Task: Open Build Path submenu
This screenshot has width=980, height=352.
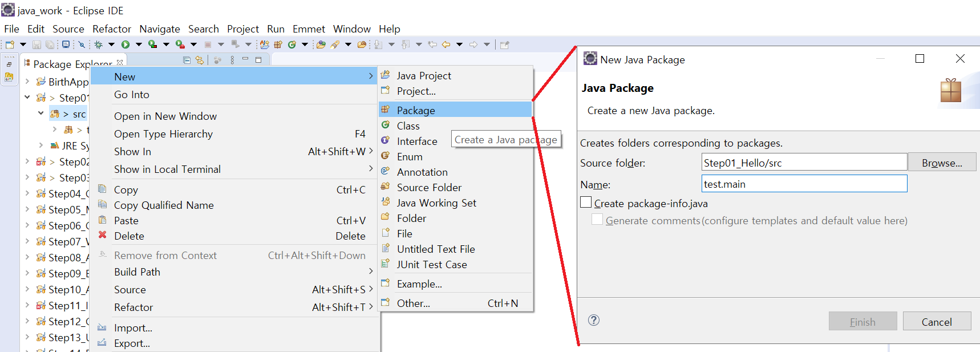Action: (x=234, y=272)
